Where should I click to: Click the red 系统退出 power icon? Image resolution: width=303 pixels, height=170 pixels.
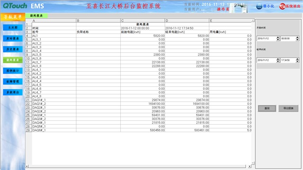click(282, 6)
